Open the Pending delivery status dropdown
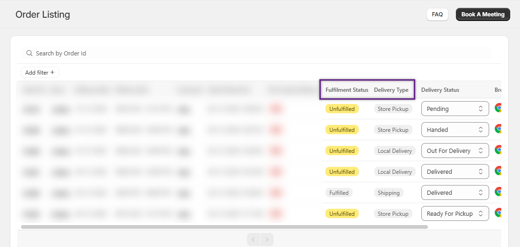 point(455,109)
